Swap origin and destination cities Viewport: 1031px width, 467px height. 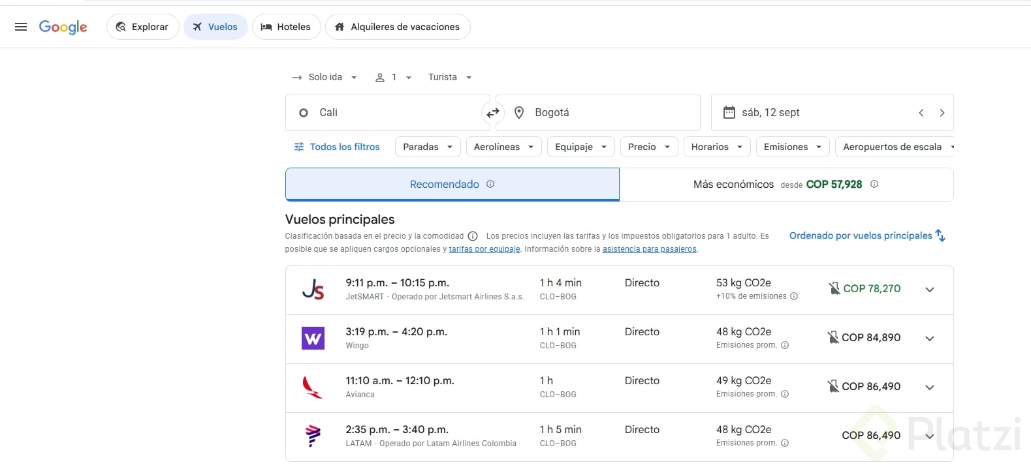tap(493, 113)
